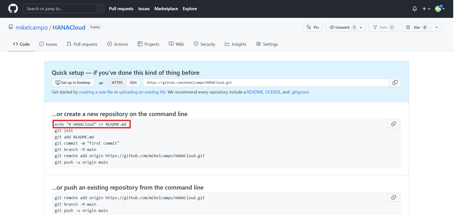The image size is (454, 216).
Task: Open the Projects tab
Action: [148, 44]
